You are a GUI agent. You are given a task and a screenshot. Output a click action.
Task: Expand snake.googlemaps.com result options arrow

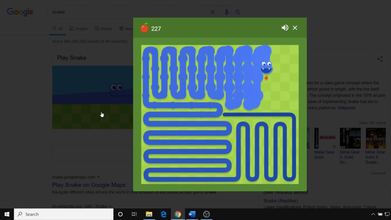tap(98, 177)
